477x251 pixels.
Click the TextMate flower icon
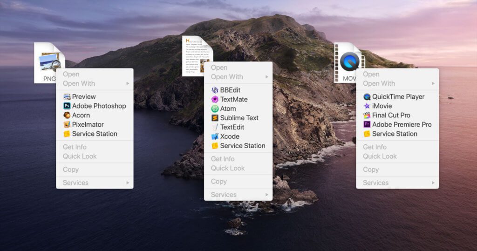pyautogui.click(x=215, y=100)
